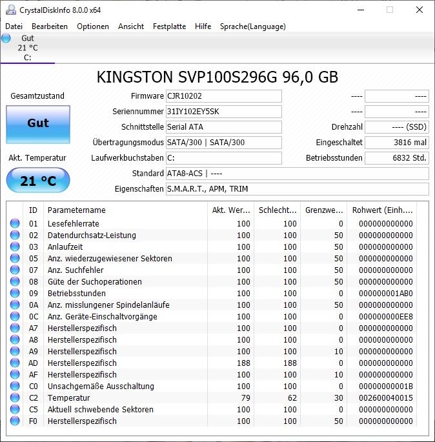Select raw value 002600040015
Viewport: 435px width, 442px height.
click(x=386, y=398)
